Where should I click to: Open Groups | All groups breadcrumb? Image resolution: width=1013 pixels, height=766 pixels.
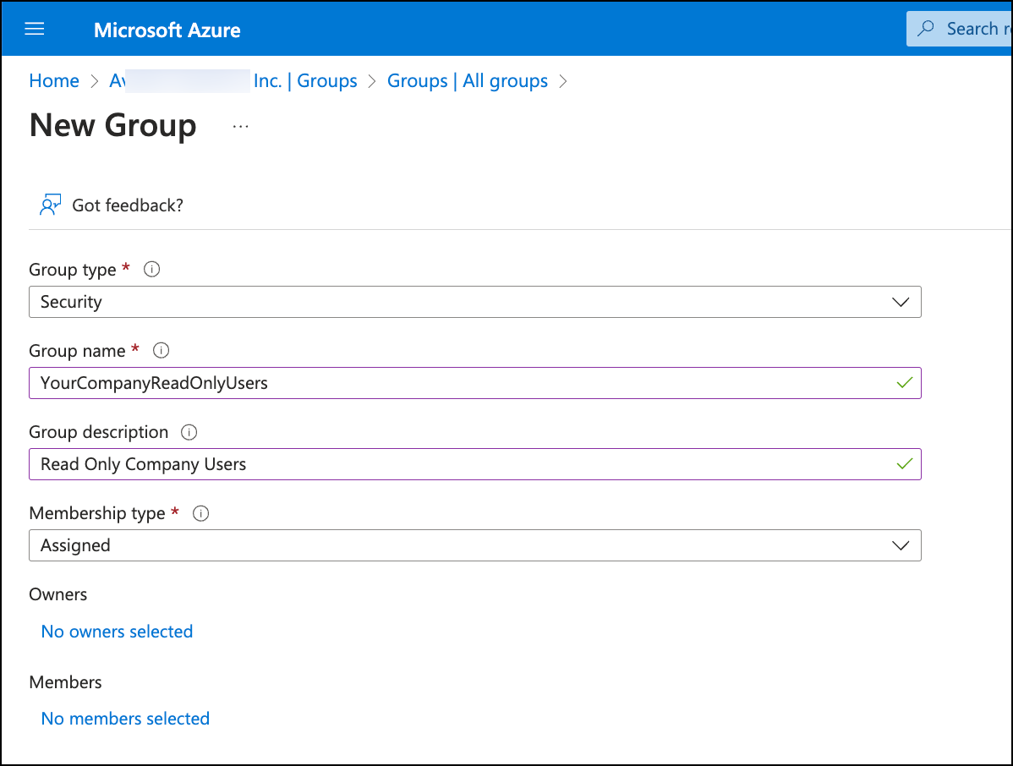[x=468, y=80]
